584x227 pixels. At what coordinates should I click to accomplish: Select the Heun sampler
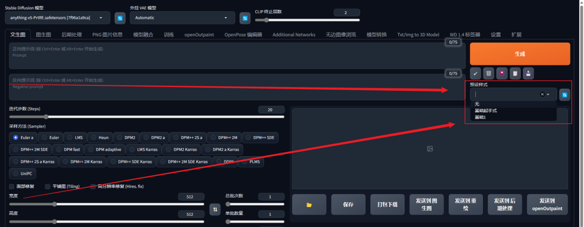(100, 137)
